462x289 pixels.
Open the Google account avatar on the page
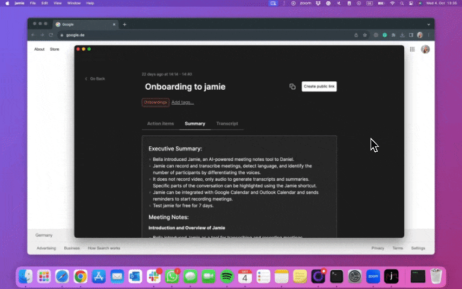click(x=425, y=49)
